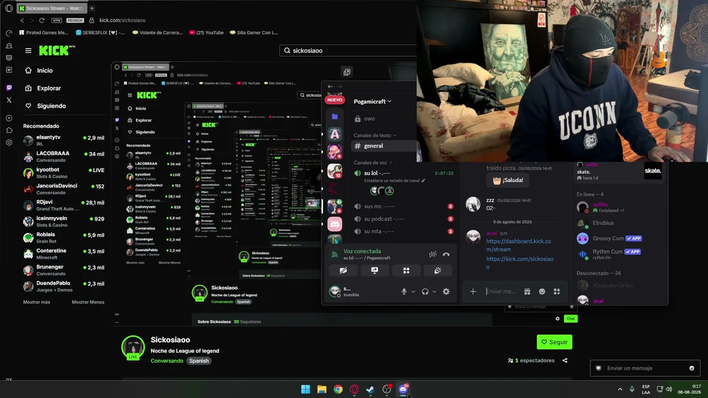Open Discord activities launcher button
Screen dimensions: 708x398
tap(406, 270)
